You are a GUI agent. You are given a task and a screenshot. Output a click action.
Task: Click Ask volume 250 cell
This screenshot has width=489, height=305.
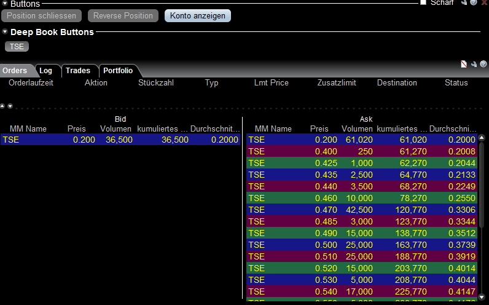[365, 151]
